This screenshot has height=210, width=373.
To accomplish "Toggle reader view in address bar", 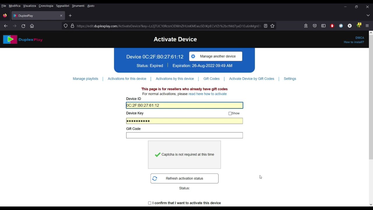I will pos(265,26).
